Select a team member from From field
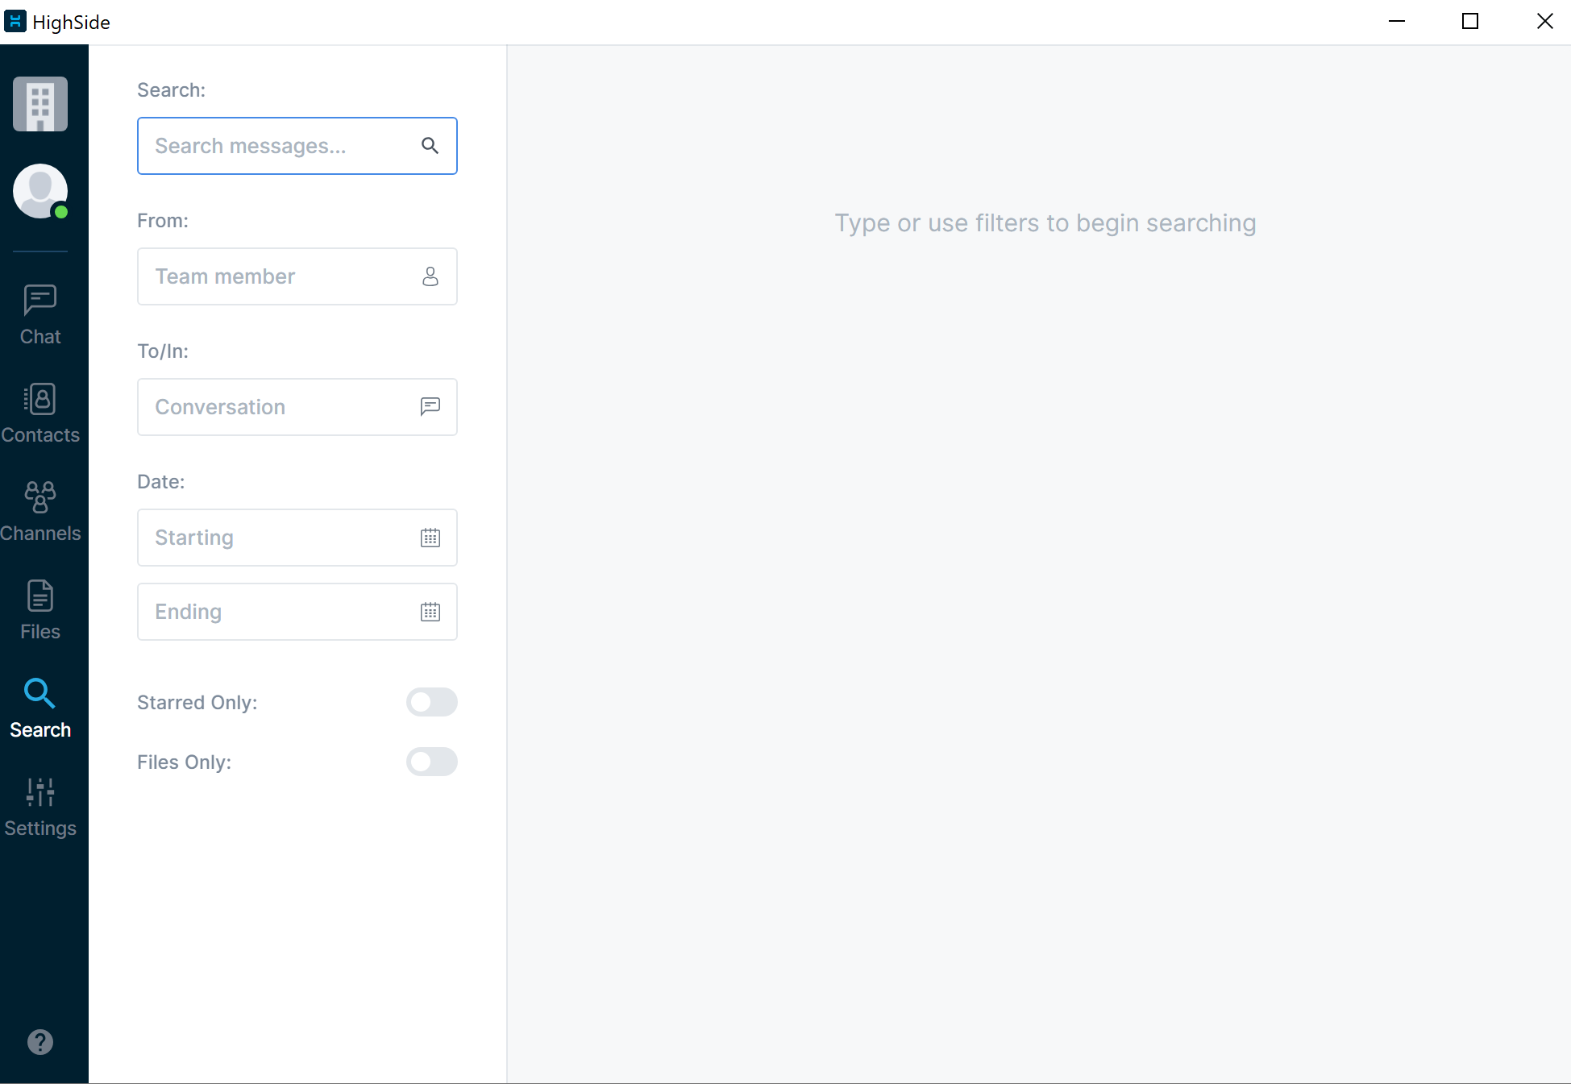The image size is (1571, 1084). [x=296, y=276]
